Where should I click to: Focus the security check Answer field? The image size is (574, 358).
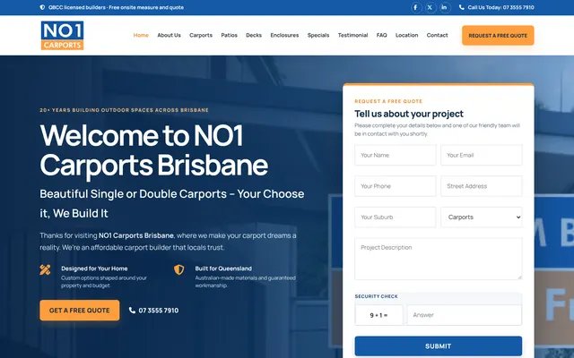pyautogui.click(x=465, y=315)
